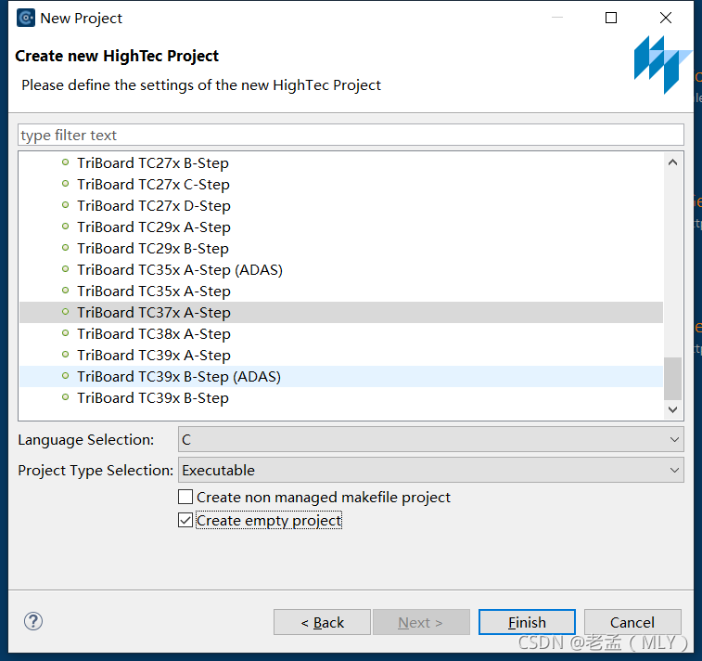
Task: Focus the type filter text field
Action: (351, 135)
